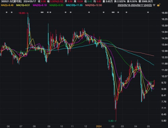
Task: Click the 300521.SZ stock code title
Action: tap(11, 1)
